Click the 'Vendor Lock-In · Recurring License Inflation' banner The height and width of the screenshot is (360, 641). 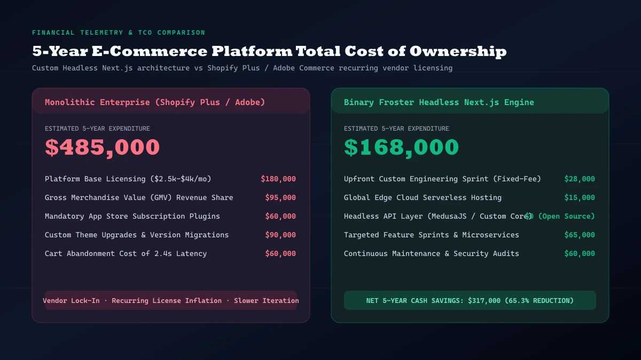[171, 301]
